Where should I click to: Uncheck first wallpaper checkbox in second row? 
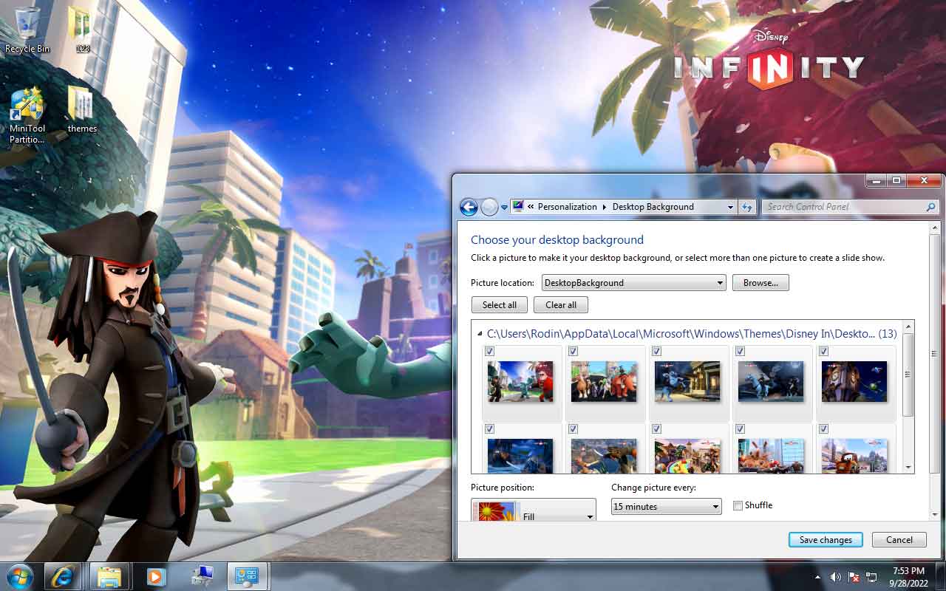[x=489, y=429]
